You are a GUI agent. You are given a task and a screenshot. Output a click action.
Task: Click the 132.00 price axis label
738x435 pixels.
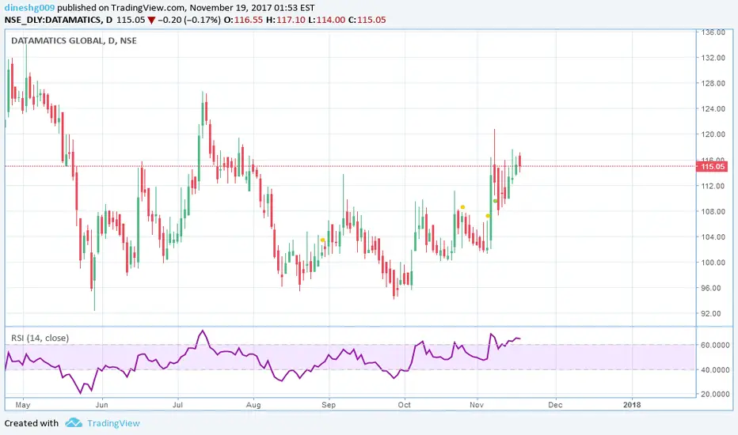(x=713, y=58)
